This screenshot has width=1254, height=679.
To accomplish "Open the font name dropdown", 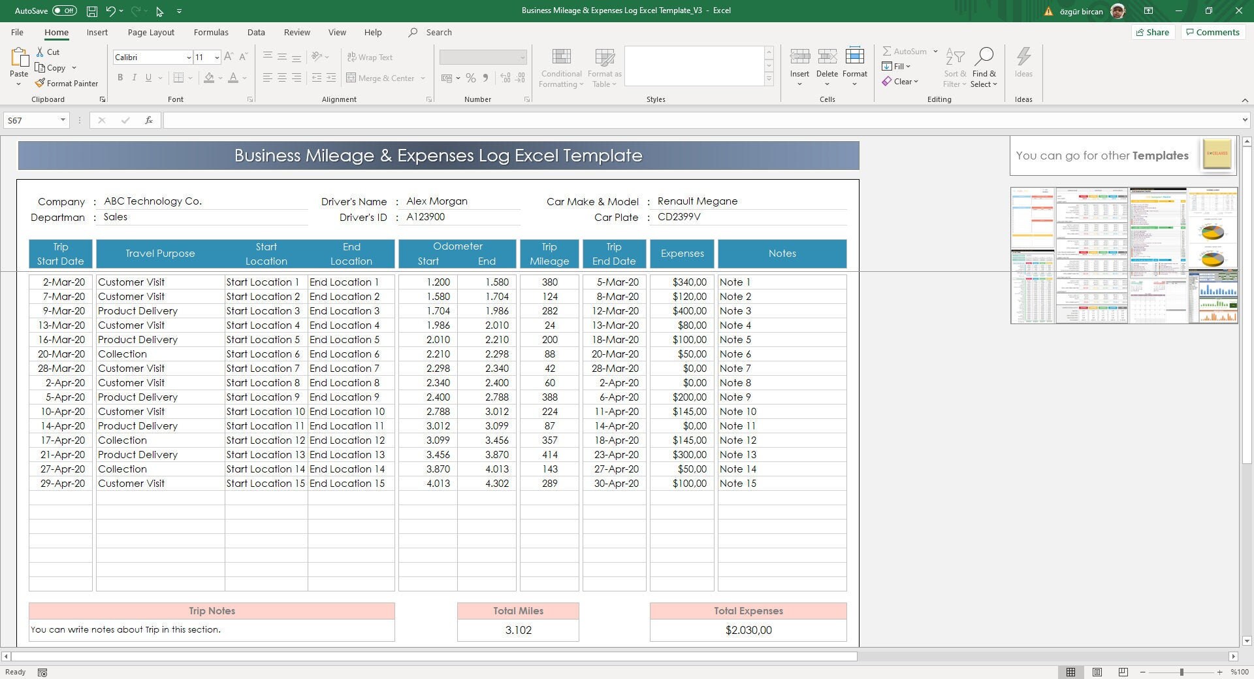I will (188, 57).
